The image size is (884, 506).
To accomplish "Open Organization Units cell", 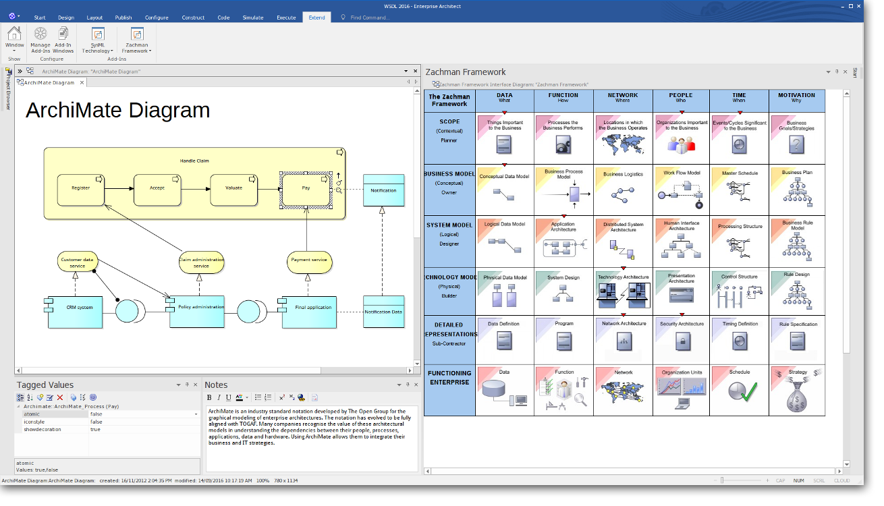I will click(x=682, y=391).
